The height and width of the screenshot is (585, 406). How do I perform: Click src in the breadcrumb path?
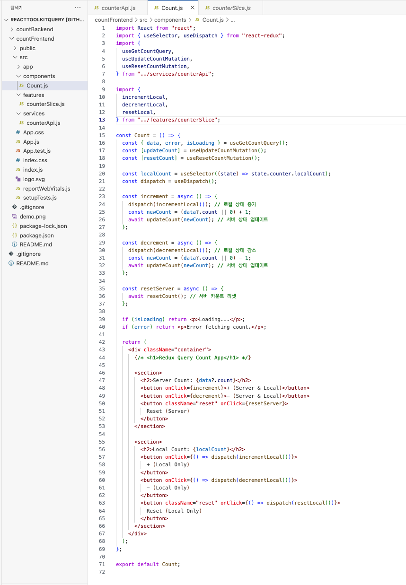click(143, 20)
